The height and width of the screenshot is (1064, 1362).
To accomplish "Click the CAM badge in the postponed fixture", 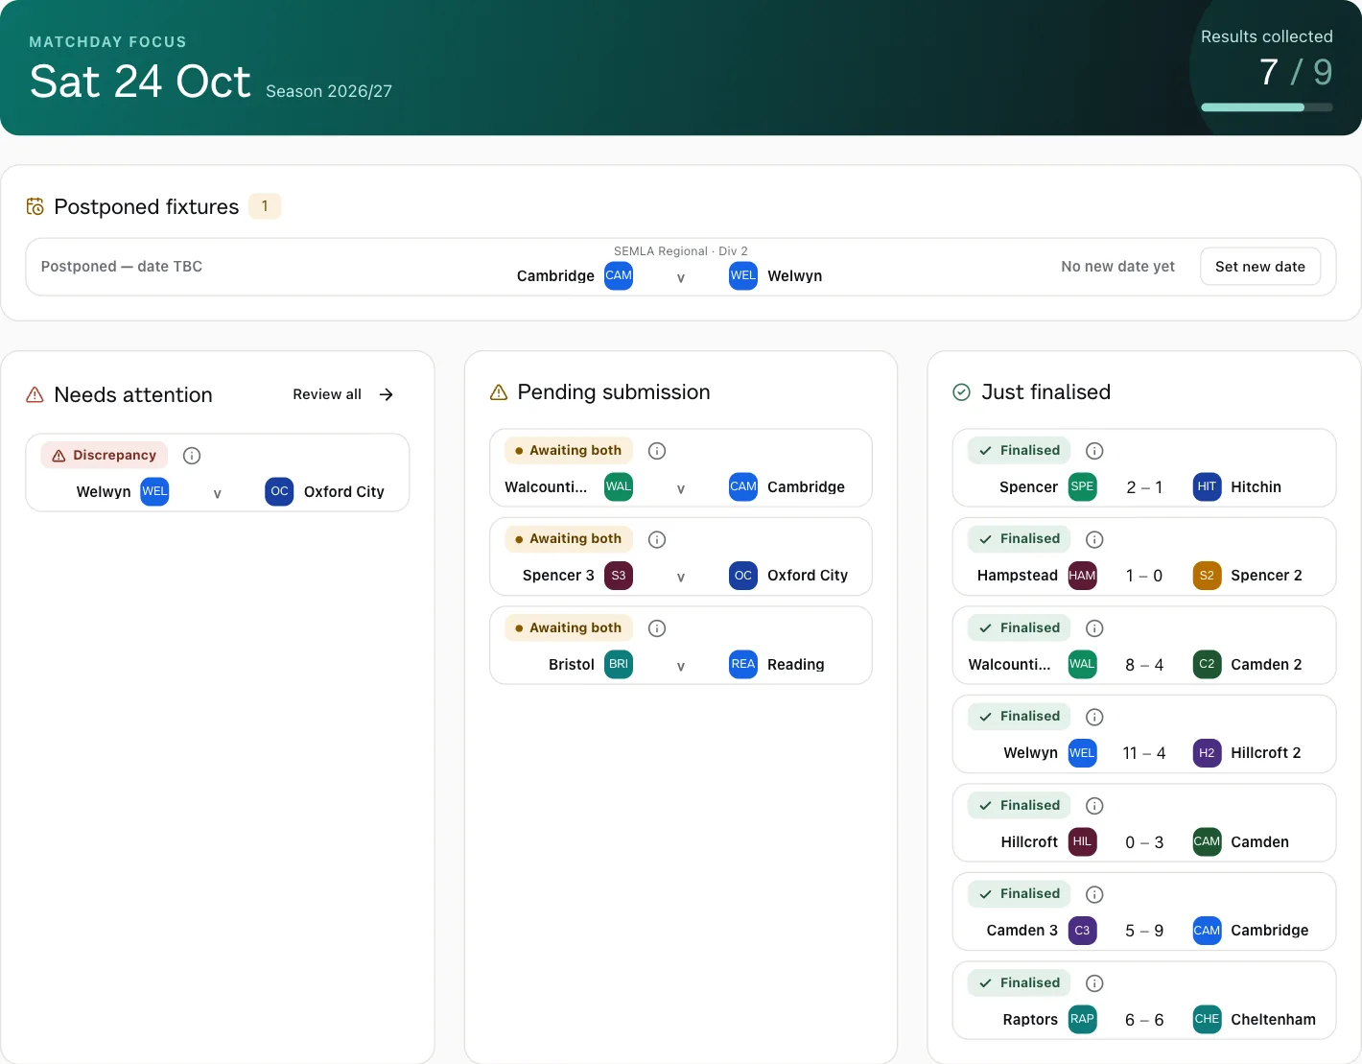I will tap(619, 275).
